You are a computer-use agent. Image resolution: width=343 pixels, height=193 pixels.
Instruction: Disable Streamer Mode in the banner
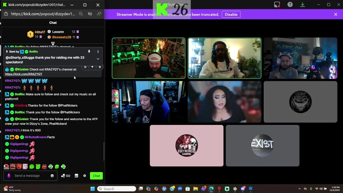point(231,14)
